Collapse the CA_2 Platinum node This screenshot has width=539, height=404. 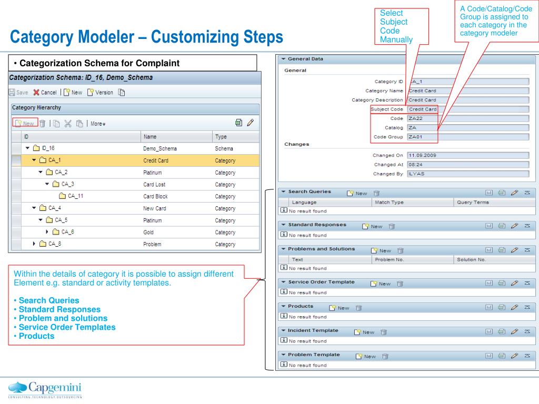tap(41, 172)
